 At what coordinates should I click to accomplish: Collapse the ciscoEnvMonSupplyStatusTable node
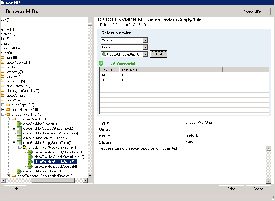14,142
